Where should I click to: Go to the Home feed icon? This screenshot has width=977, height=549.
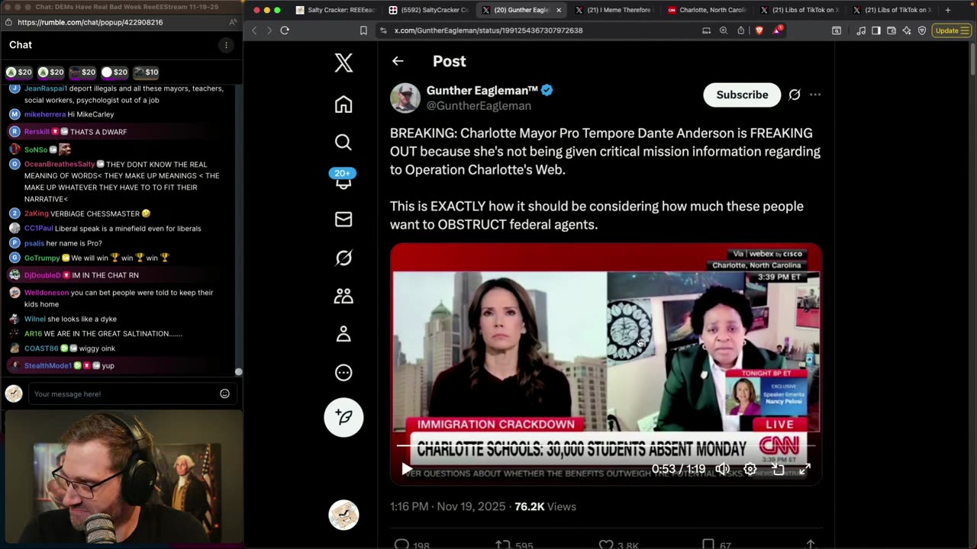click(343, 104)
